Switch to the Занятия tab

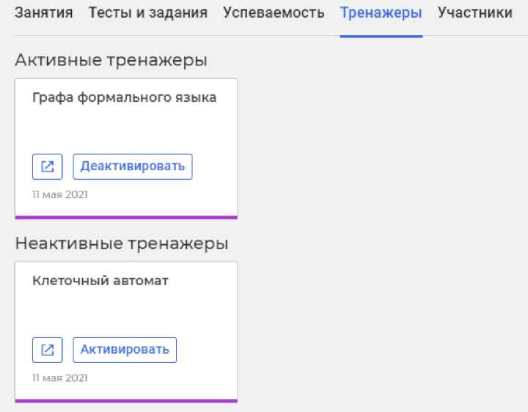(x=44, y=12)
